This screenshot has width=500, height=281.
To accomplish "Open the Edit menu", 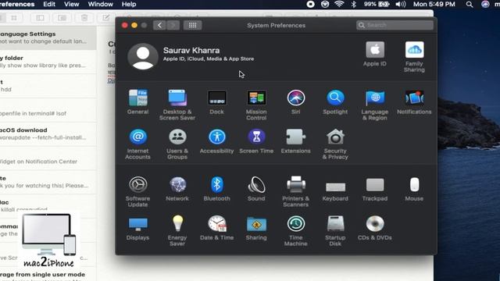I will tap(49, 4).
